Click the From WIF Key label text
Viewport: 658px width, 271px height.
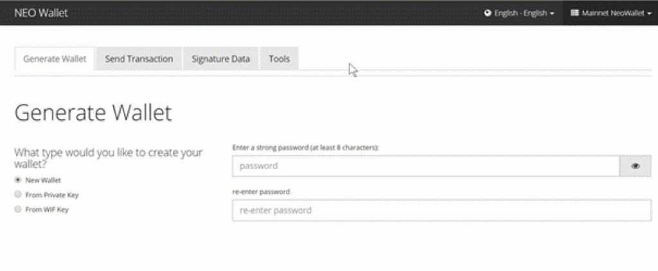[x=47, y=209]
